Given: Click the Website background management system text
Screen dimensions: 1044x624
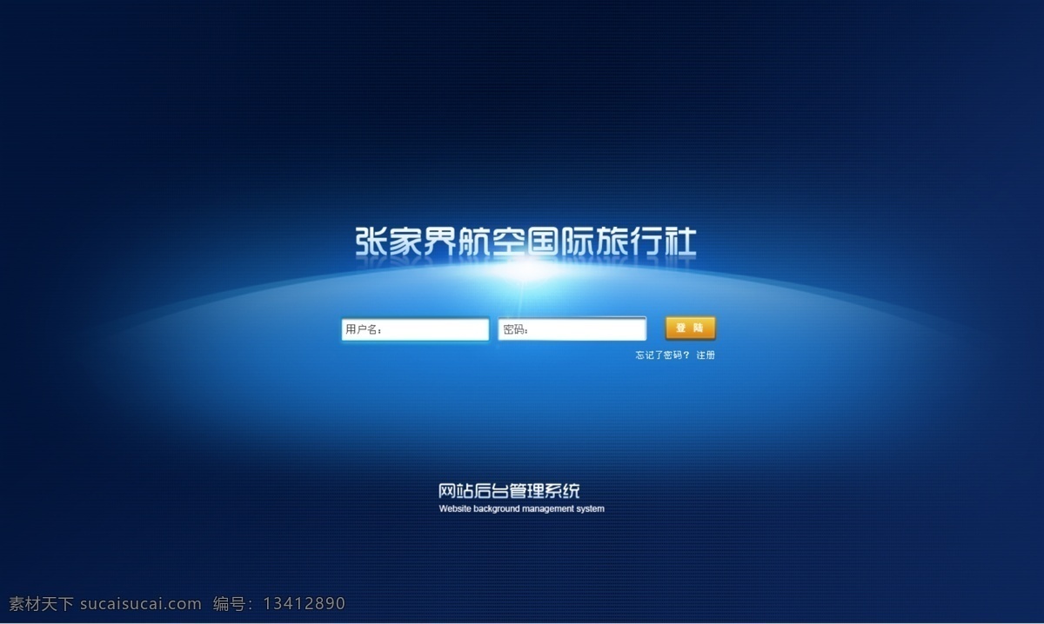Looking at the screenshot, I should pos(521,509).
